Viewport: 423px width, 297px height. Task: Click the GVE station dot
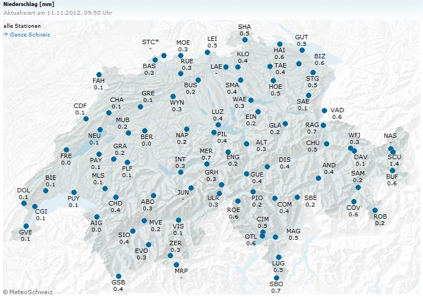[26, 226]
